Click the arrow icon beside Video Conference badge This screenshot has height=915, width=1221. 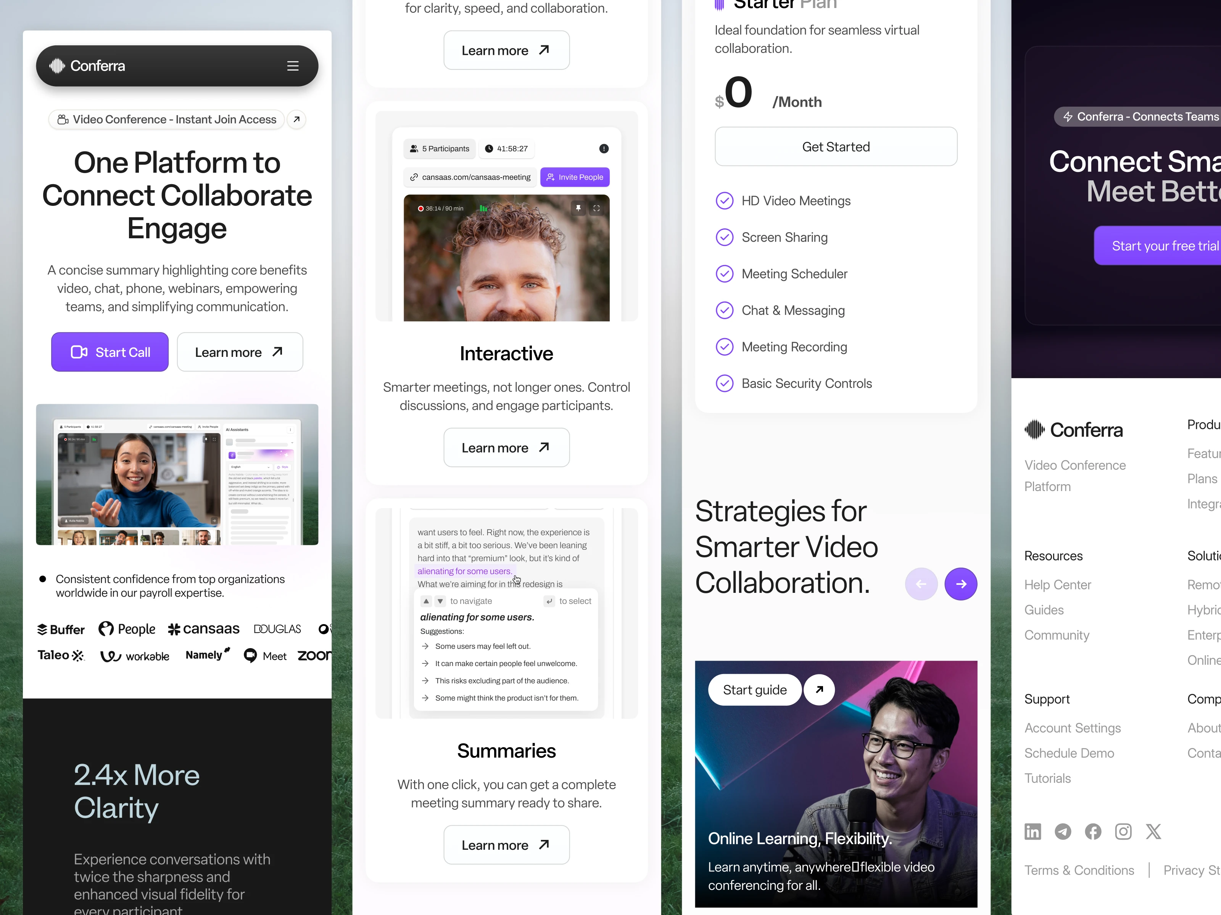[296, 119]
